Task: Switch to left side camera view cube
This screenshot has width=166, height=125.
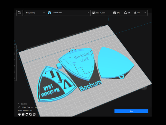Action: click(x=30, y=114)
